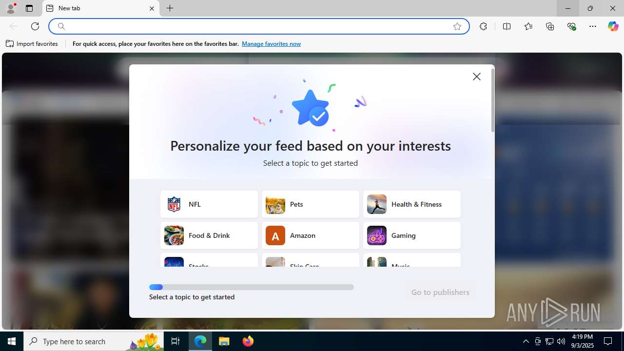This screenshot has width=624, height=351.
Task: Select the Food & Drink topic
Action: [209, 235]
